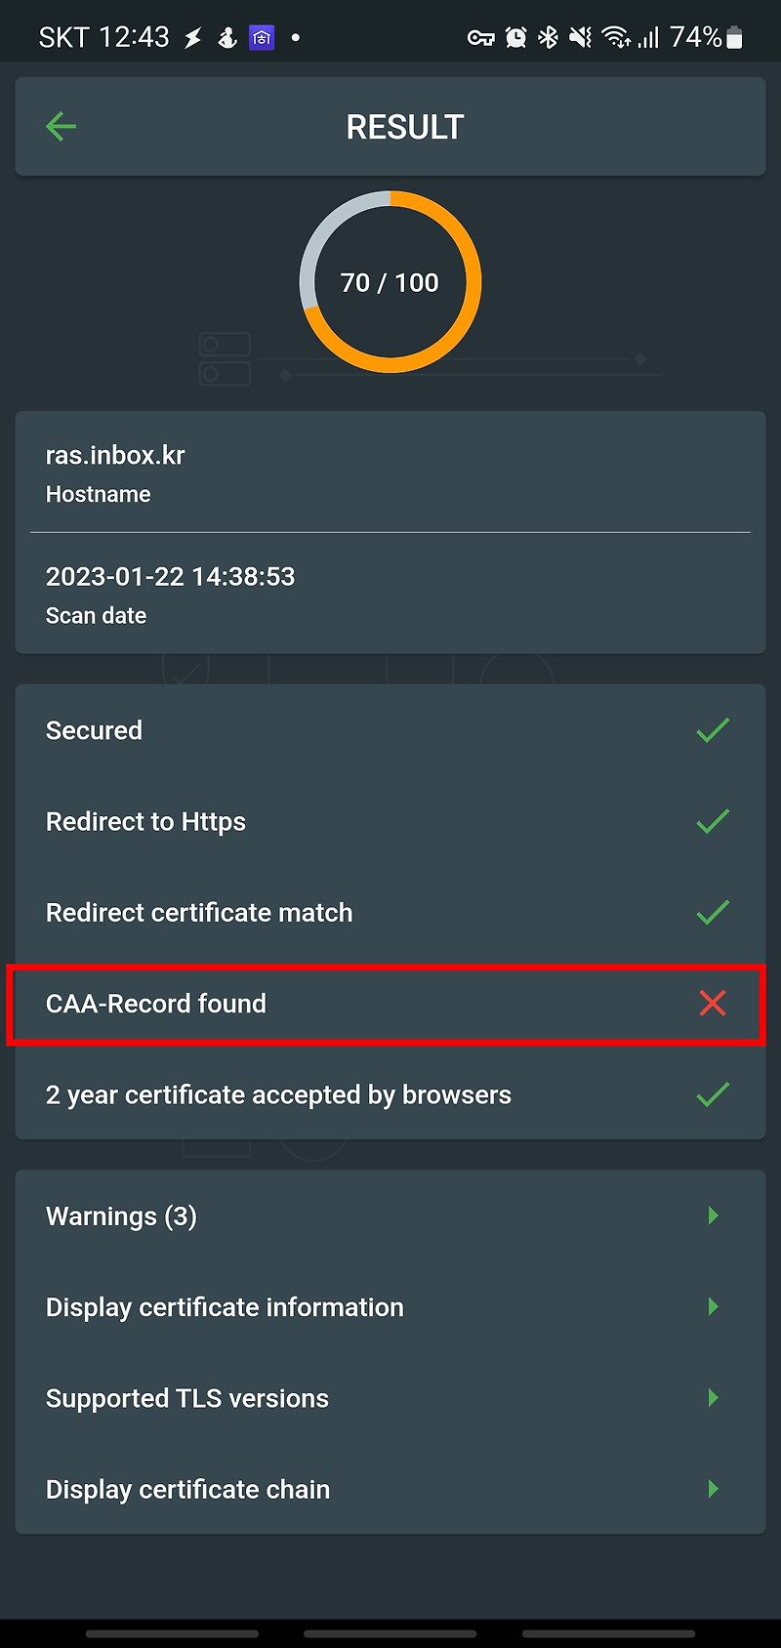781x1648 pixels.
Task: Expand Display certificate chain
Action: click(x=390, y=1489)
